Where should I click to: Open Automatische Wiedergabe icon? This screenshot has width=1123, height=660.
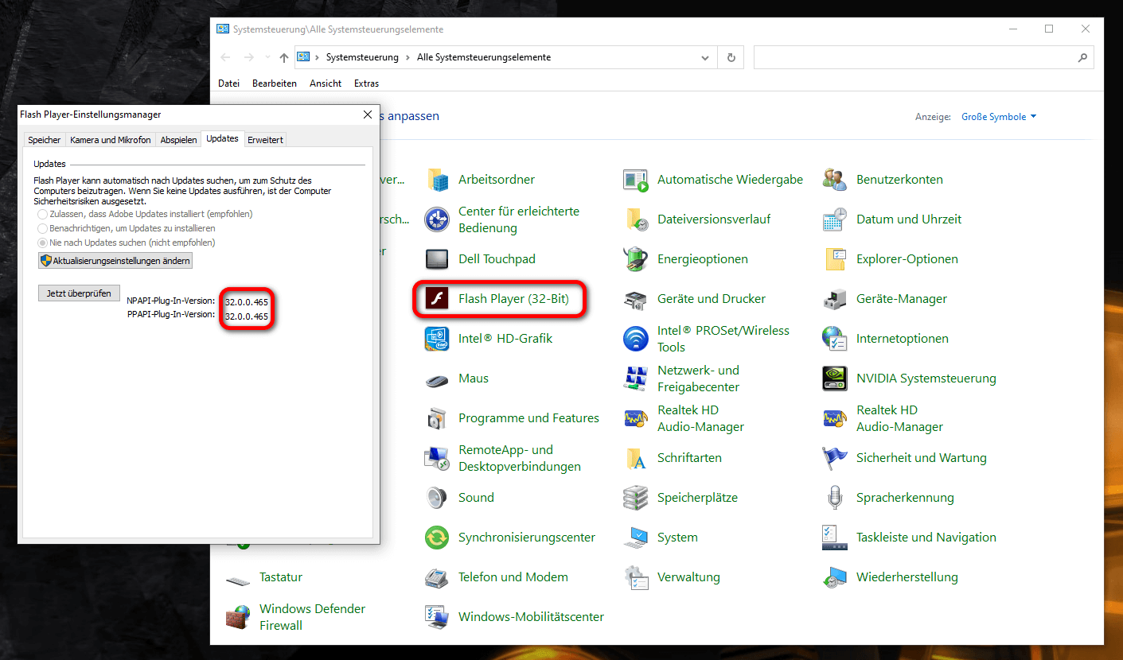[x=636, y=180]
